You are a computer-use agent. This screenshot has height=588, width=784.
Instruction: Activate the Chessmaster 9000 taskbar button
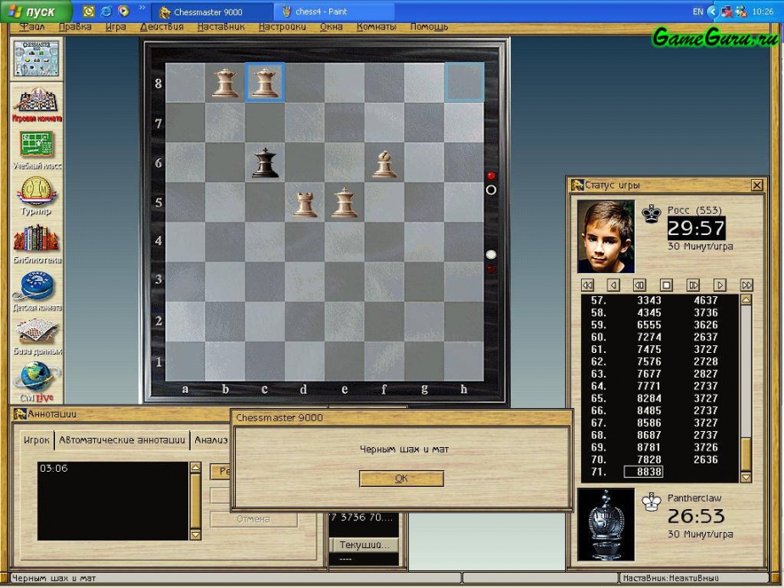(x=213, y=12)
